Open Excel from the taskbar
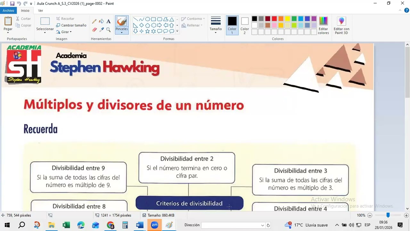Image resolution: width=410 pixels, height=231 pixels. [x=66, y=225]
